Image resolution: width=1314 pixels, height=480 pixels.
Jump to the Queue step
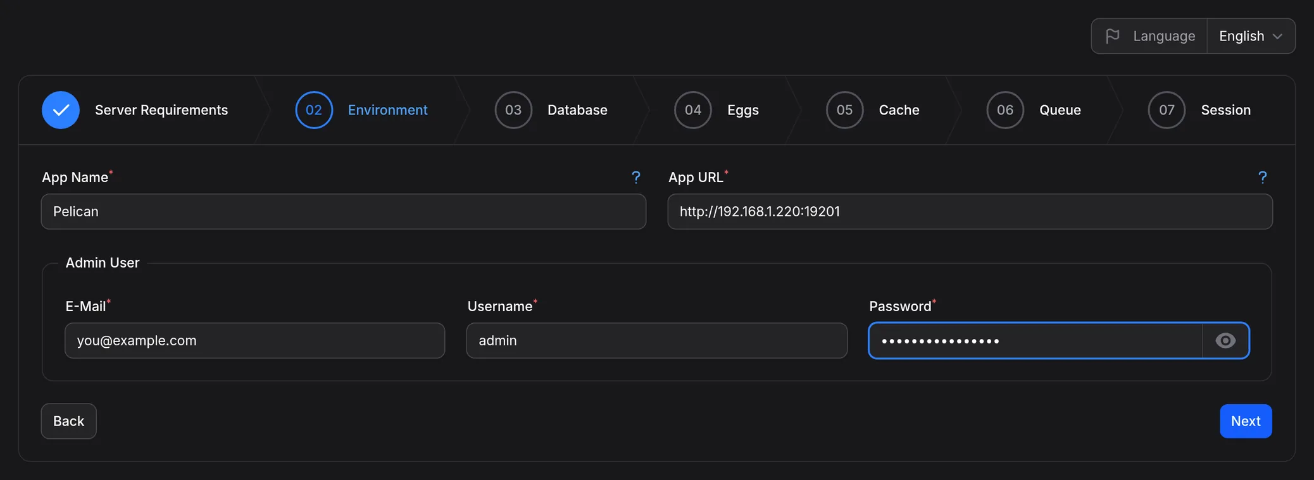(x=1060, y=110)
